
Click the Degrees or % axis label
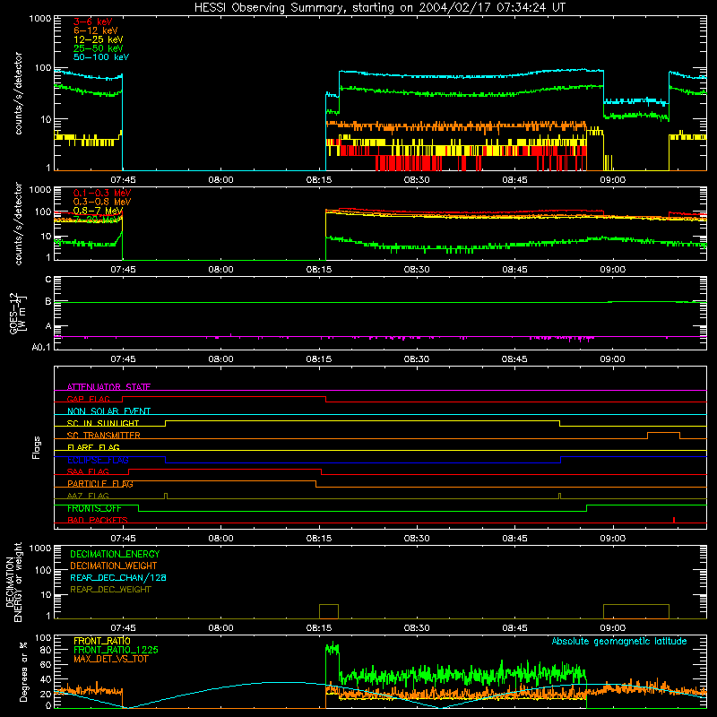(x=23, y=671)
